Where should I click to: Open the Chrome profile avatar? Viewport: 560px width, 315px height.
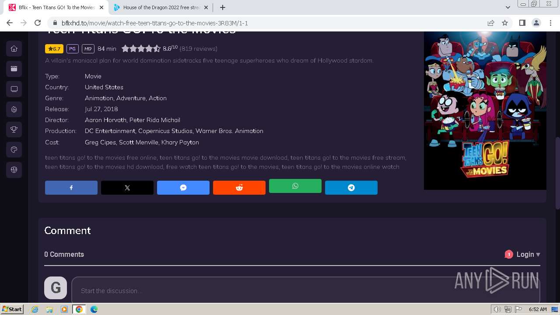(x=536, y=23)
